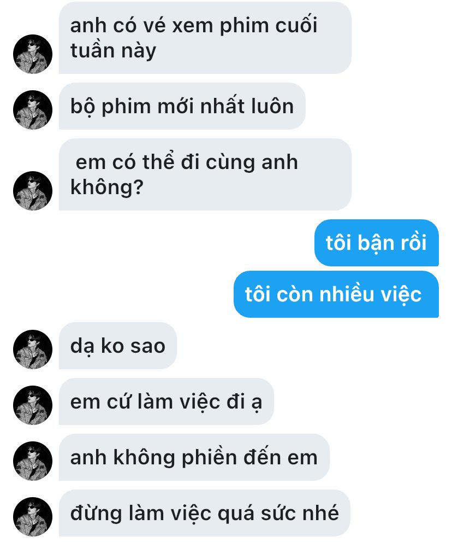Click the avatar beside 'em cứ làm việc đi ạ'

[33, 405]
